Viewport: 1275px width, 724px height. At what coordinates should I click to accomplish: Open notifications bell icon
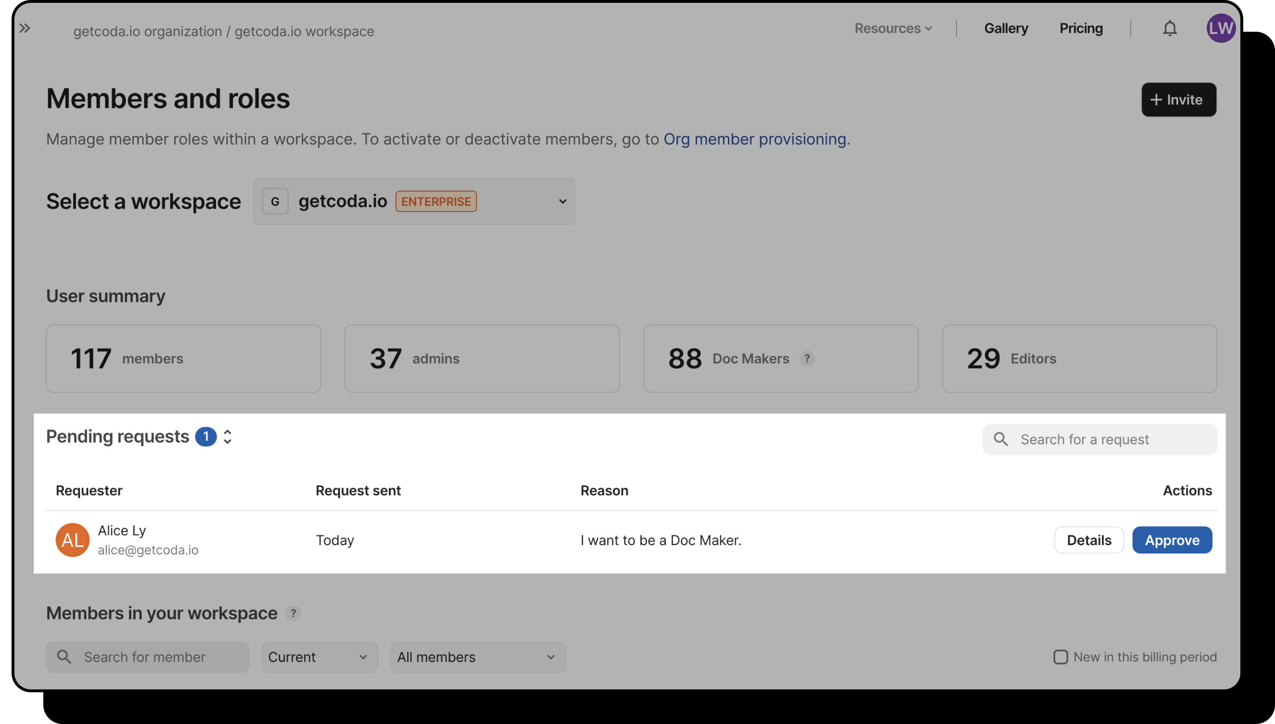1170,28
